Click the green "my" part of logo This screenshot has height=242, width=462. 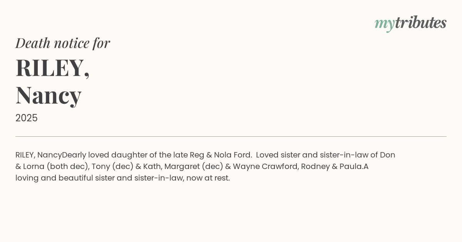[384, 24]
